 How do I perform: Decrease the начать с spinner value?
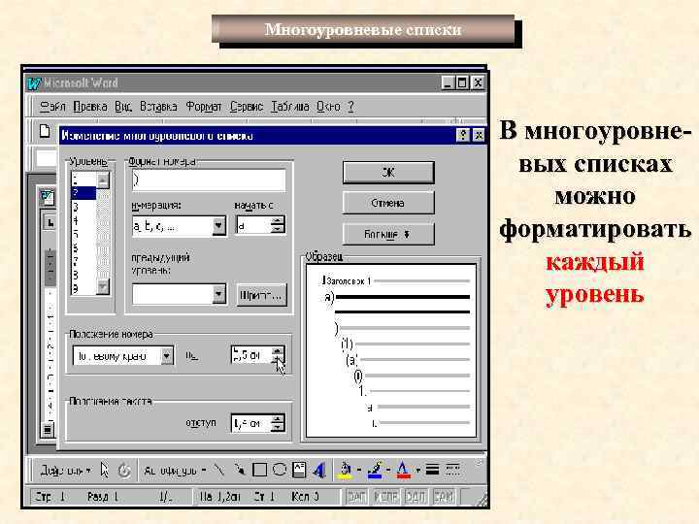pos(278,230)
